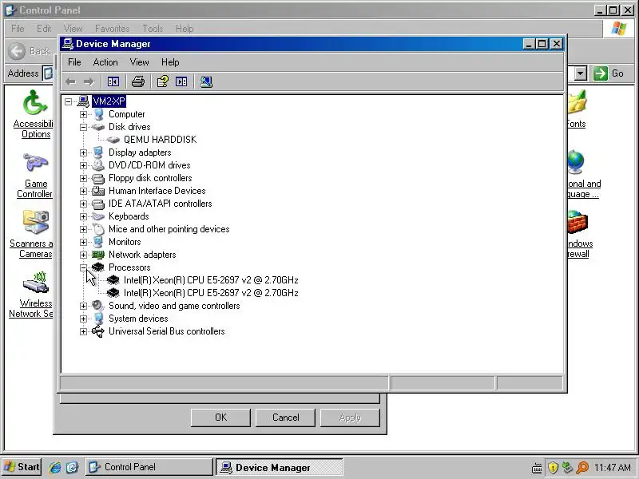The height and width of the screenshot is (479, 639).
Task: Open the Help toolbar icon with question mark
Action: coord(163,82)
